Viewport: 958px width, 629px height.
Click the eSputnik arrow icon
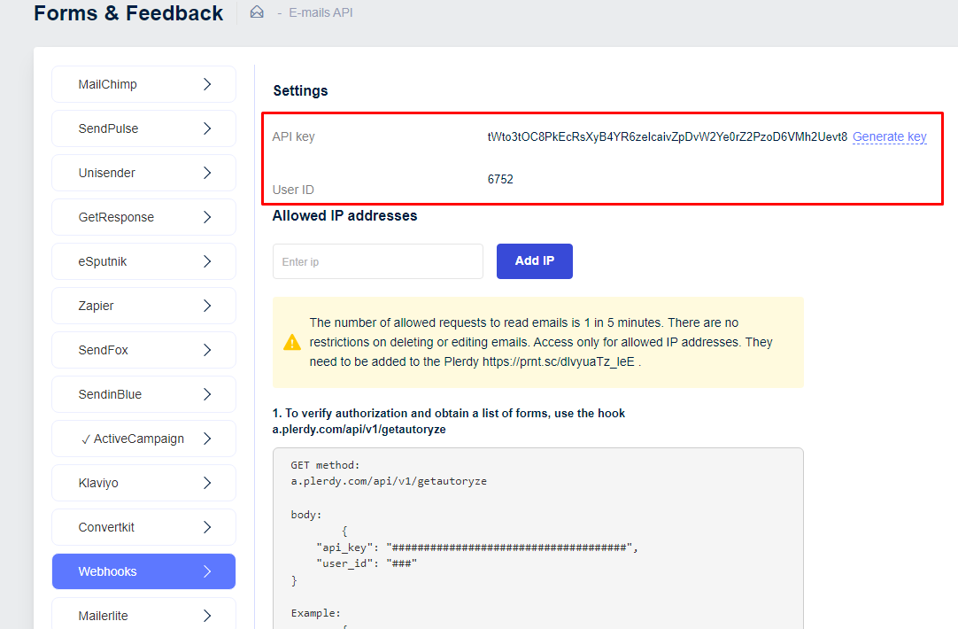coord(207,261)
